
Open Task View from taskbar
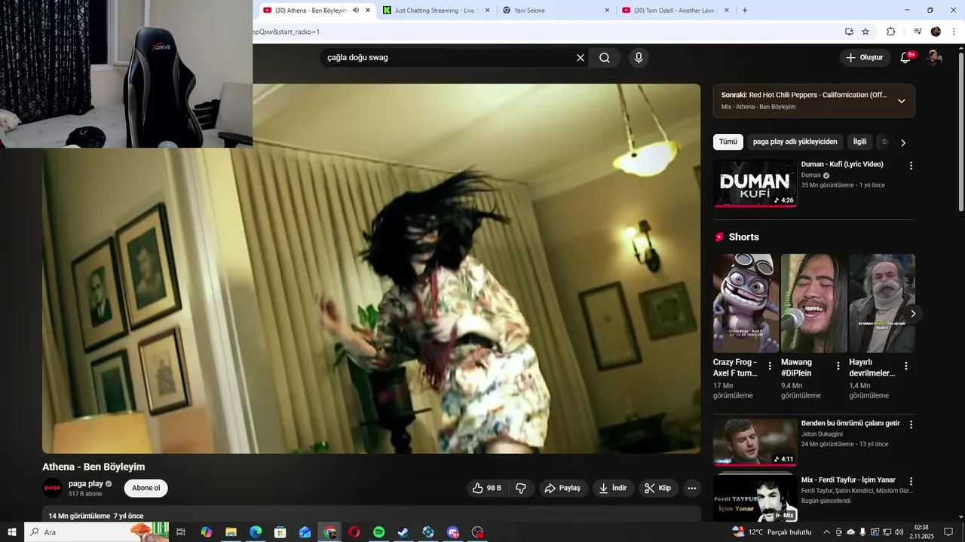[181, 532]
